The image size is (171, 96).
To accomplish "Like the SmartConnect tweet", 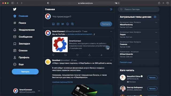I will pyautogui.click(x=77, y=55).
